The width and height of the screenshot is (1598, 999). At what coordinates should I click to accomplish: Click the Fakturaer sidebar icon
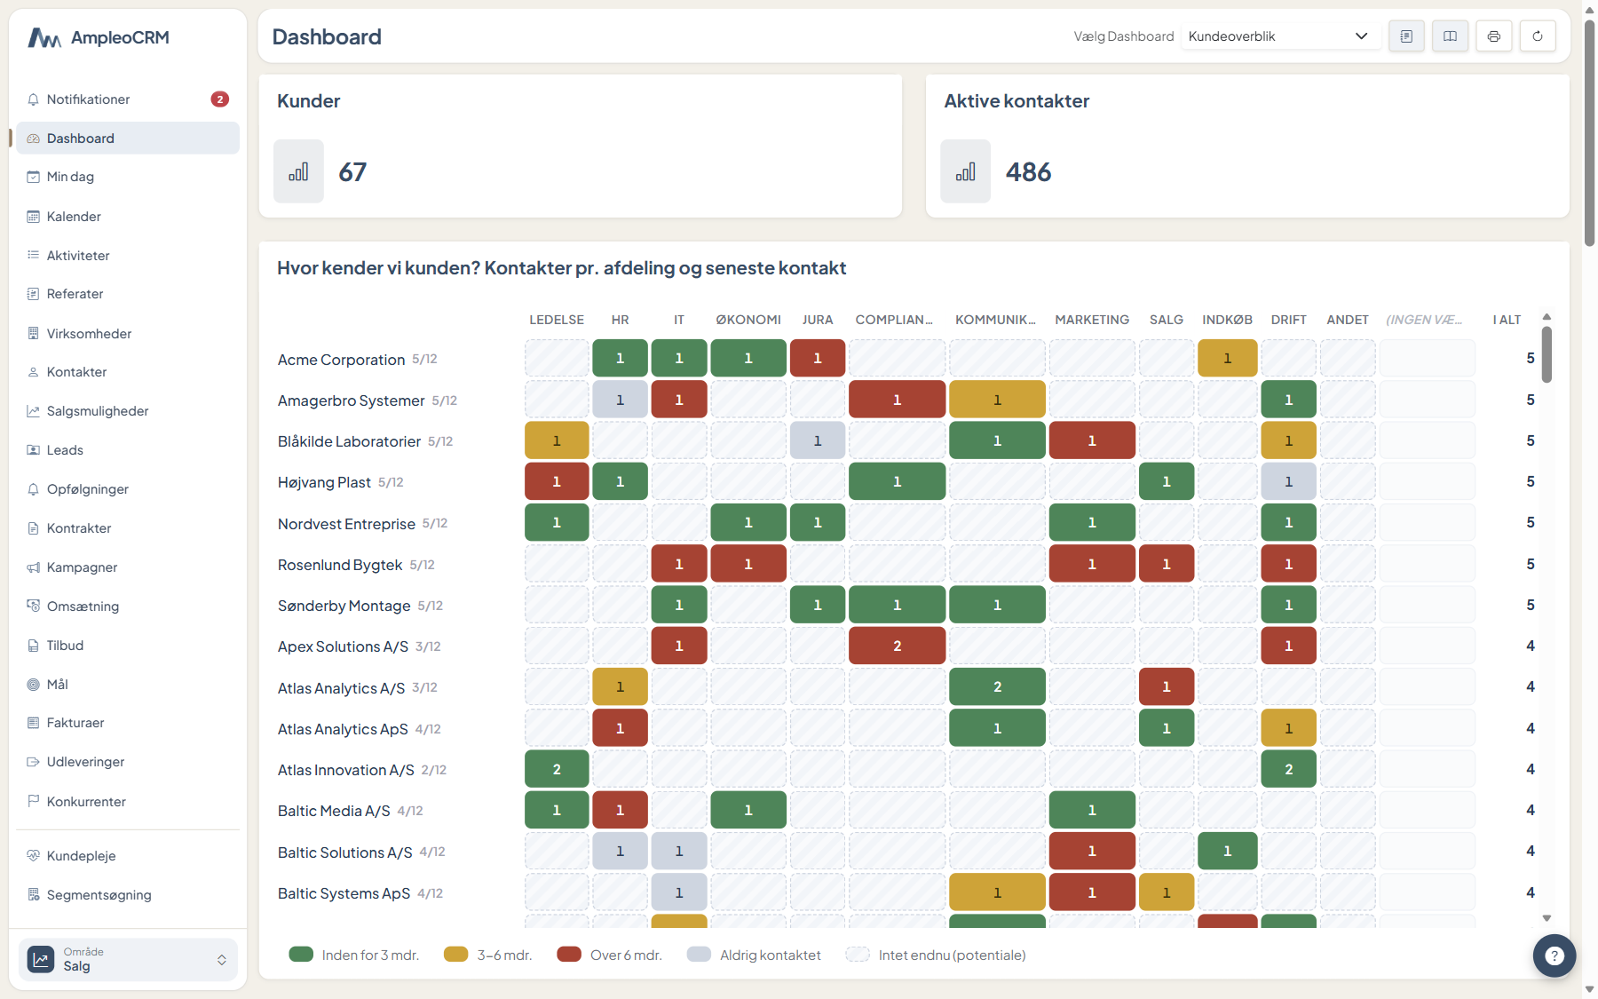pos(33,723)
